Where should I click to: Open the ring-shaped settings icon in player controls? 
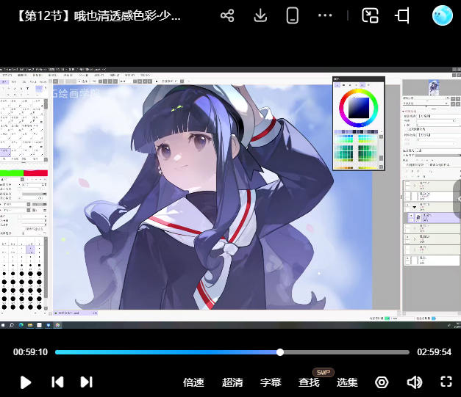382,382
